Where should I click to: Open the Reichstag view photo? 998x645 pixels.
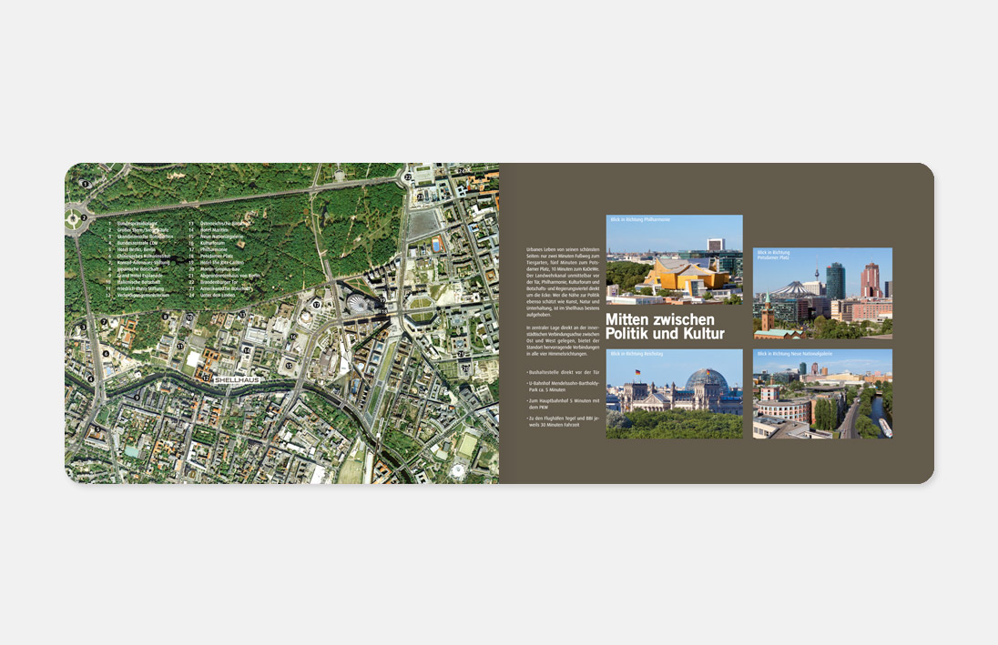point(674,394)
